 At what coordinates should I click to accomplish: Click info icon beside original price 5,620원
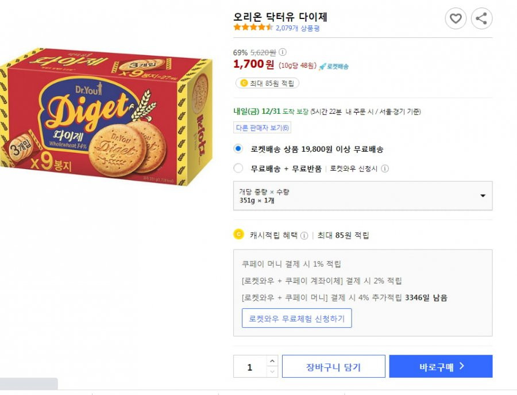(283, 52)
